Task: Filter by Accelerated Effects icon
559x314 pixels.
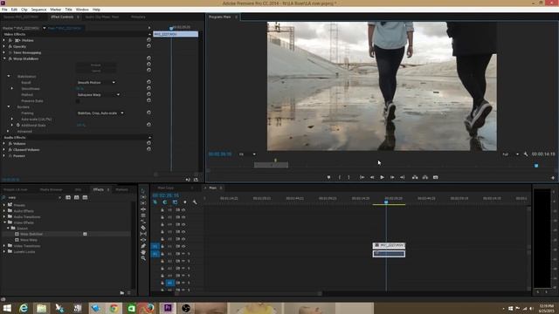Action: click(68, 197)
